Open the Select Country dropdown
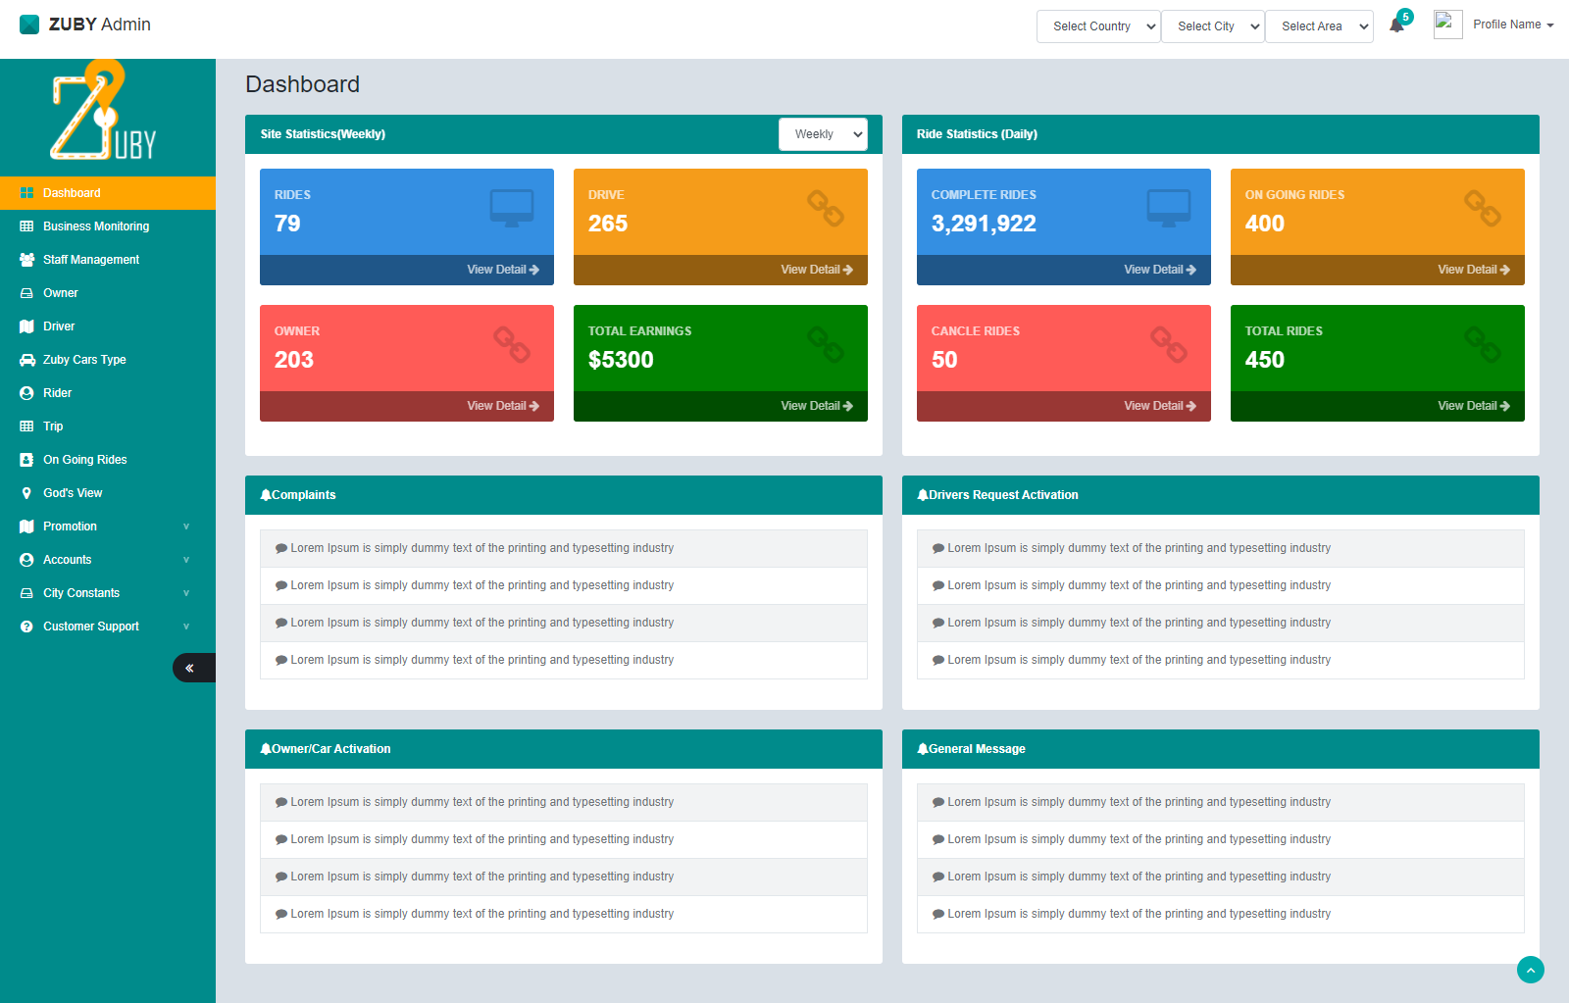The width and height of the screenshot is (1569, 1003). point(1097,26)
